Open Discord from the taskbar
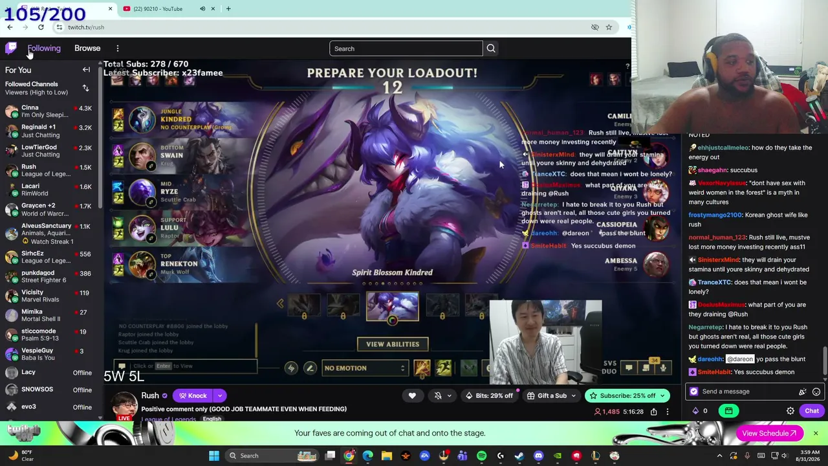Screen dimensions: 828x466 pos(538,456)
